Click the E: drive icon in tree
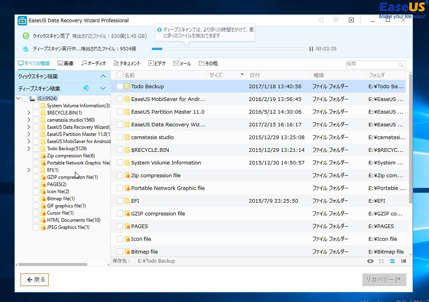The image size is (429, 302). (32, 99)
